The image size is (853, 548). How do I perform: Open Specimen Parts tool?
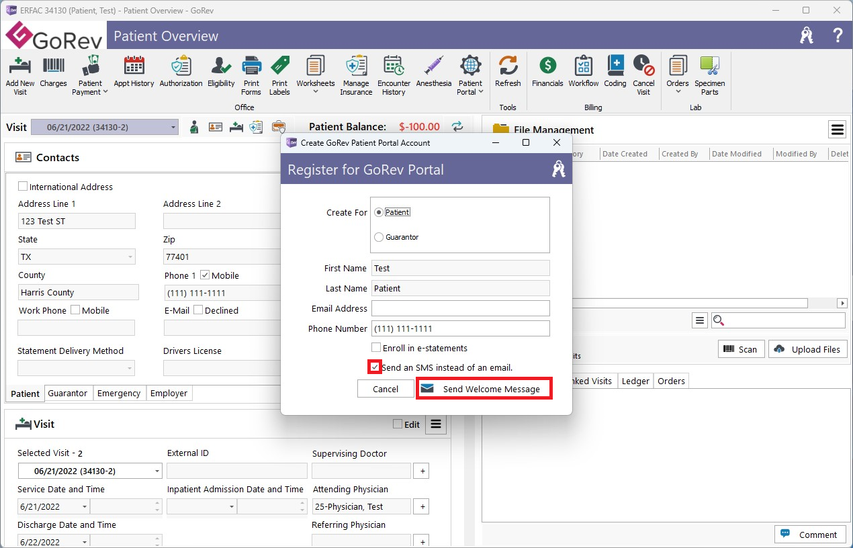click(710, 75)
